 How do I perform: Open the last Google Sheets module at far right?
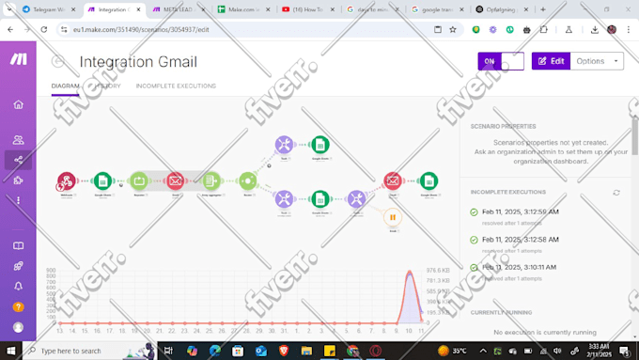(429, 180)
